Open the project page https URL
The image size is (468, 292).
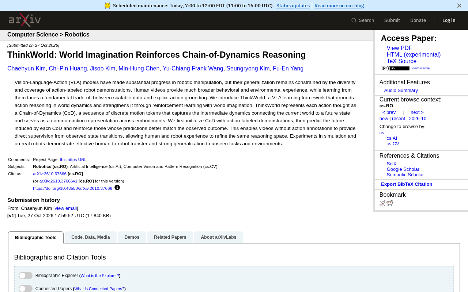73,160
